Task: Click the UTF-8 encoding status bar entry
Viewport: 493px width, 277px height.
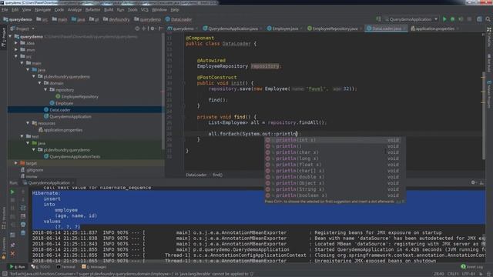Action: [468, 274]
